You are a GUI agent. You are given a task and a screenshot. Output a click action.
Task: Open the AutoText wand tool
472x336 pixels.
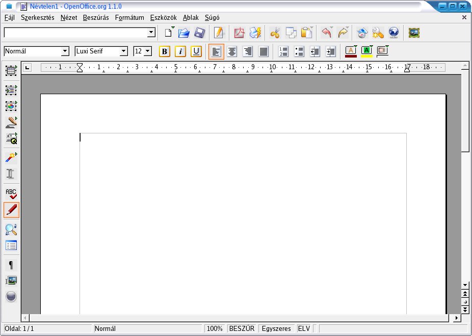click(11, 157)
